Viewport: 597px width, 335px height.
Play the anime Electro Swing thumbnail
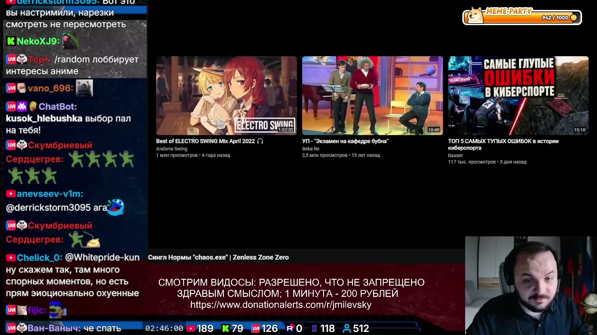(x=226, y=96)
